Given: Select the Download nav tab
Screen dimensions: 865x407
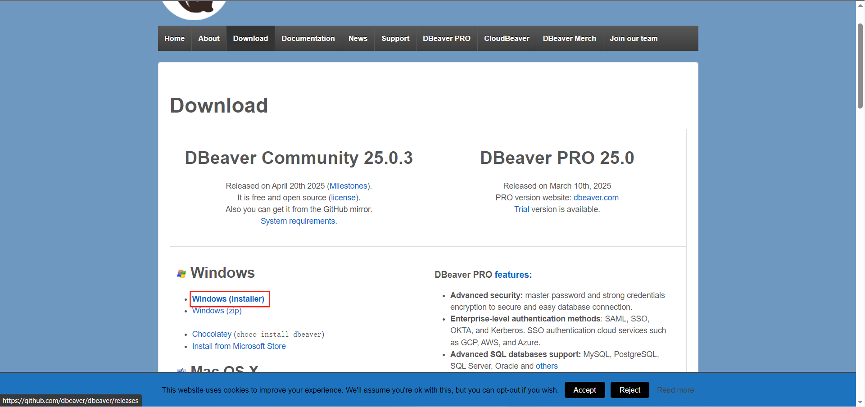Looking at the screenshot, I should [250, 38].
